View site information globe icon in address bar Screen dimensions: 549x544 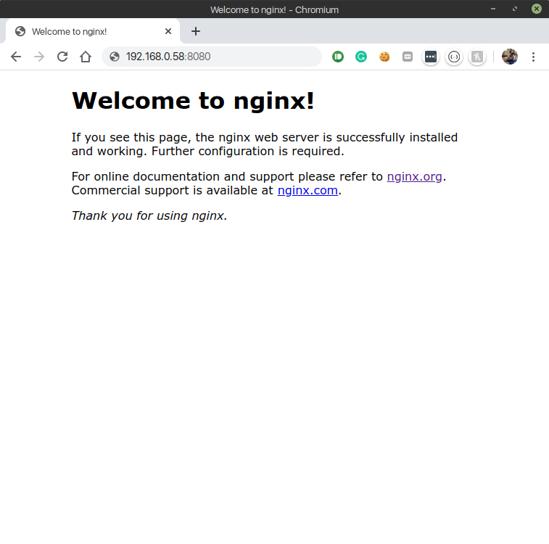click(115, 57)
